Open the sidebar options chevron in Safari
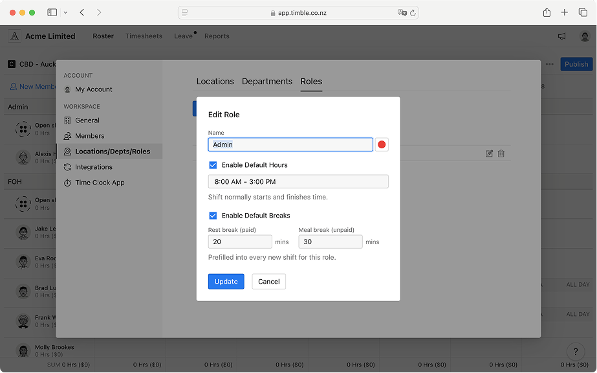597x373 pixels. click(x=65, y=12)
